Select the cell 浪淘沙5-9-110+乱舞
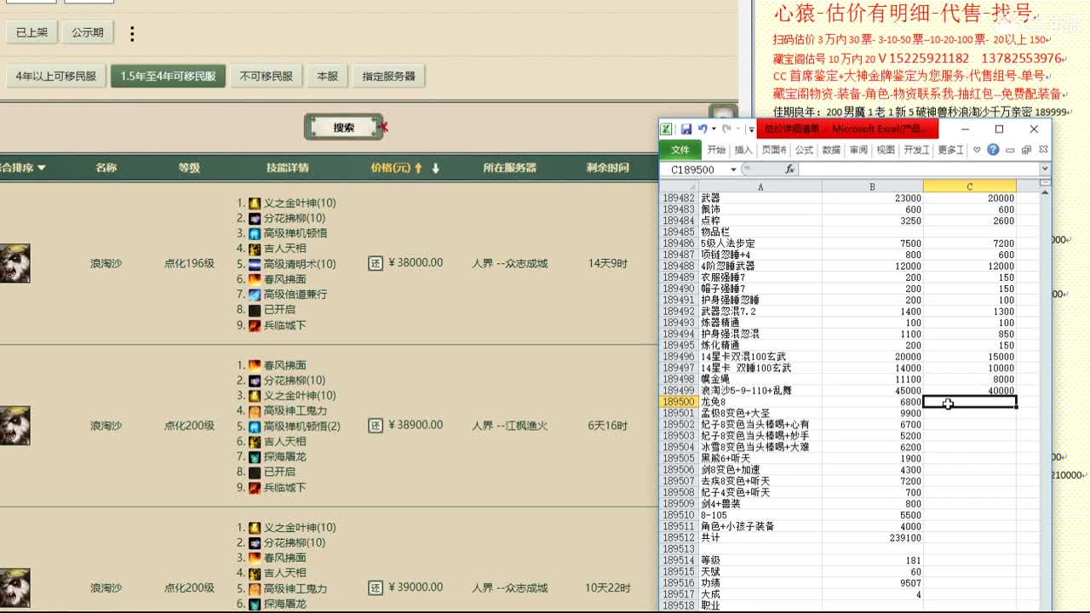The height and width of the screenshot is (613, 1090). coord(760,391)
